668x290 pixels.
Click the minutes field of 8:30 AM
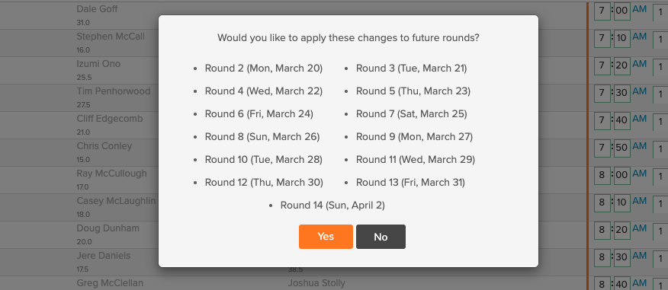(622, 257)
